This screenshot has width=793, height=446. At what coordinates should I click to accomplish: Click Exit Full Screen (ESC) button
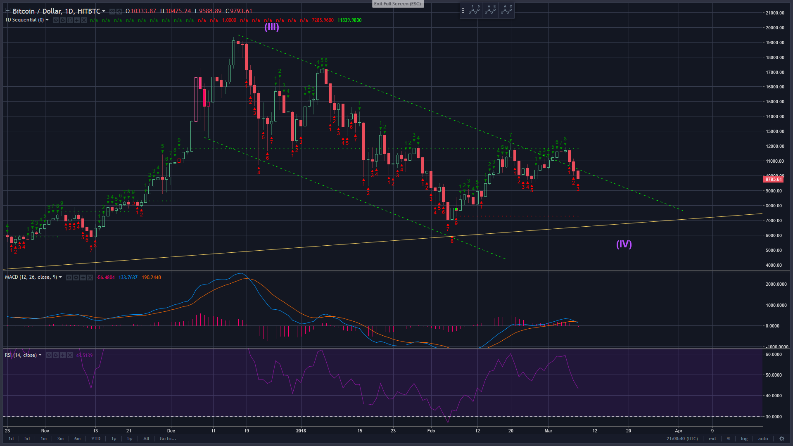point(397,4)
